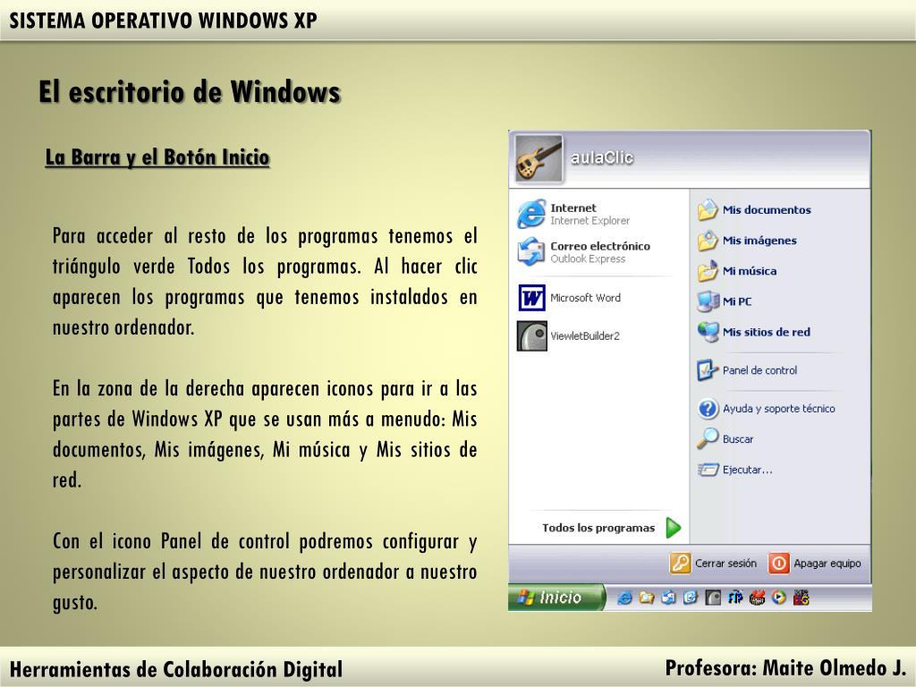Open Outlook Express quick launch icon

click(x=669, y=598)
